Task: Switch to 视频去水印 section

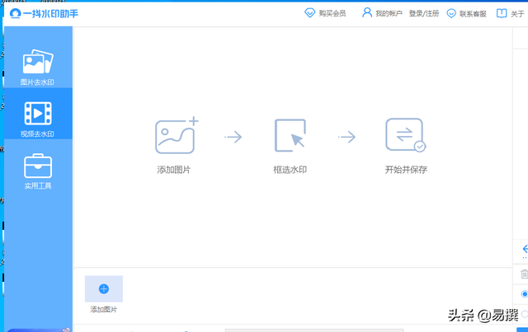Action: (38, 114)
